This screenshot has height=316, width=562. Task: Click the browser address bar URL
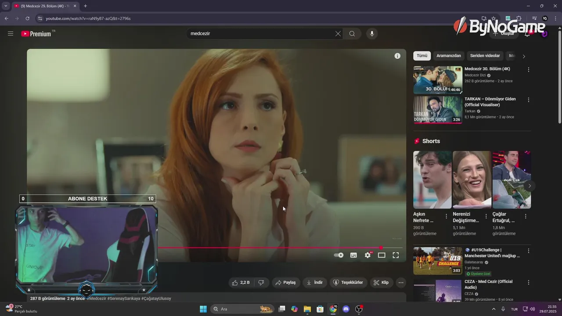(88, 18)
